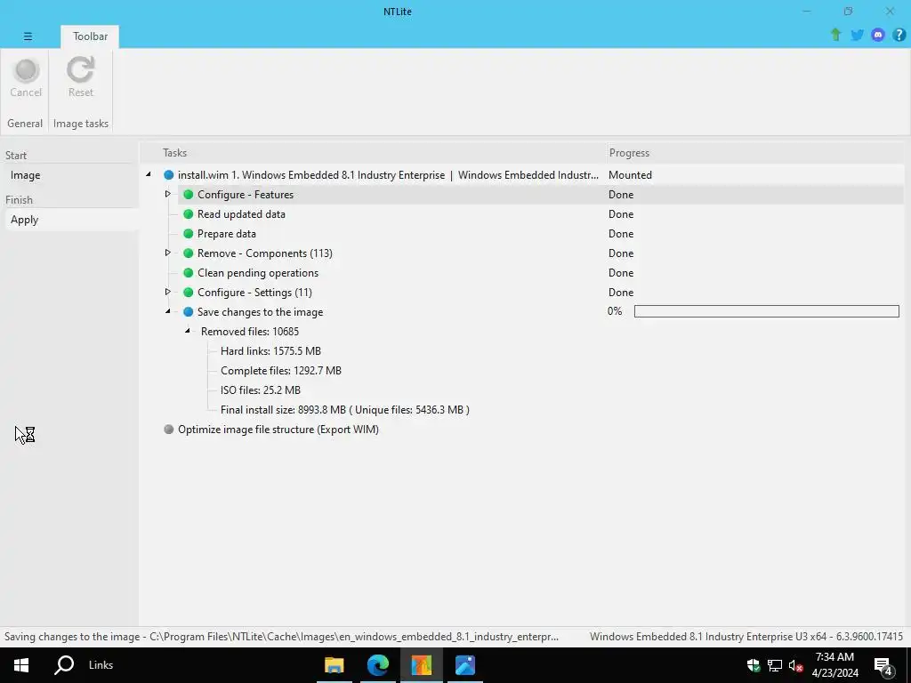Open File Explorer from taskbar
The width and height of the screenshot is (911, 683).
[335, 665]
